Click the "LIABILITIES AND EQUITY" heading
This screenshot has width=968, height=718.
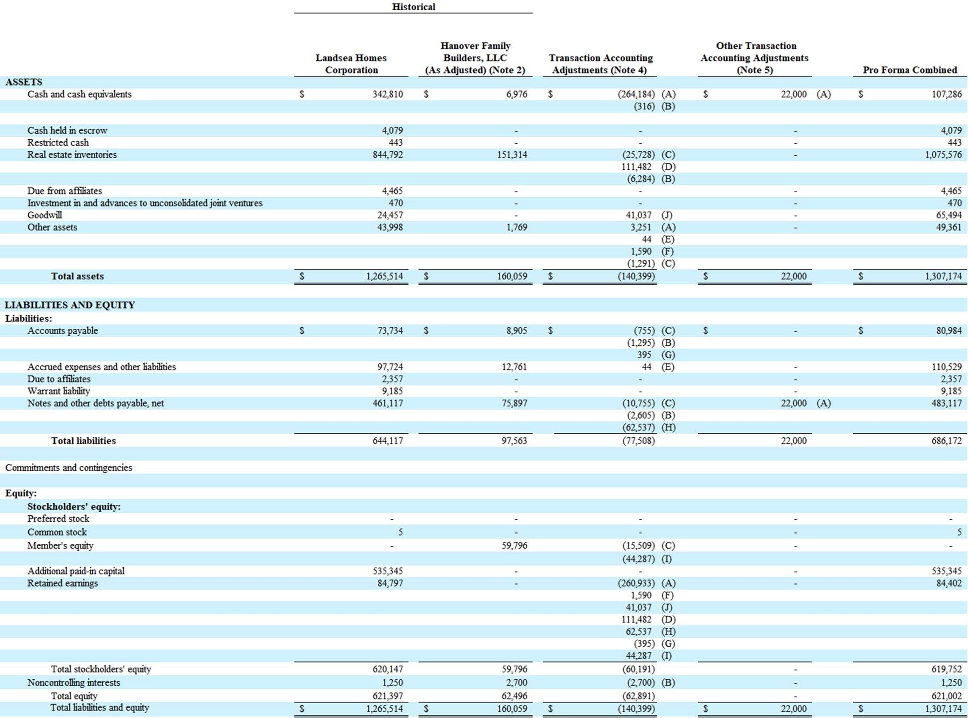70,305
